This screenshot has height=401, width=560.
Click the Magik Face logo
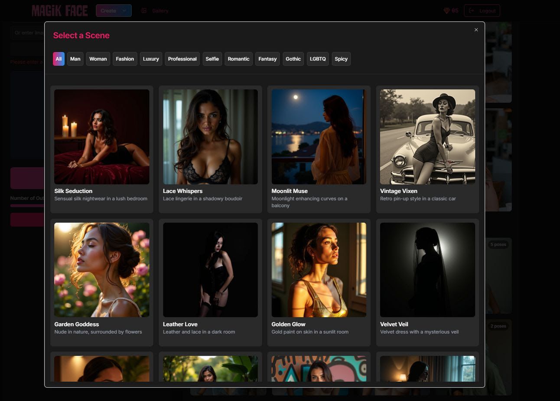(x=60, y=11)
